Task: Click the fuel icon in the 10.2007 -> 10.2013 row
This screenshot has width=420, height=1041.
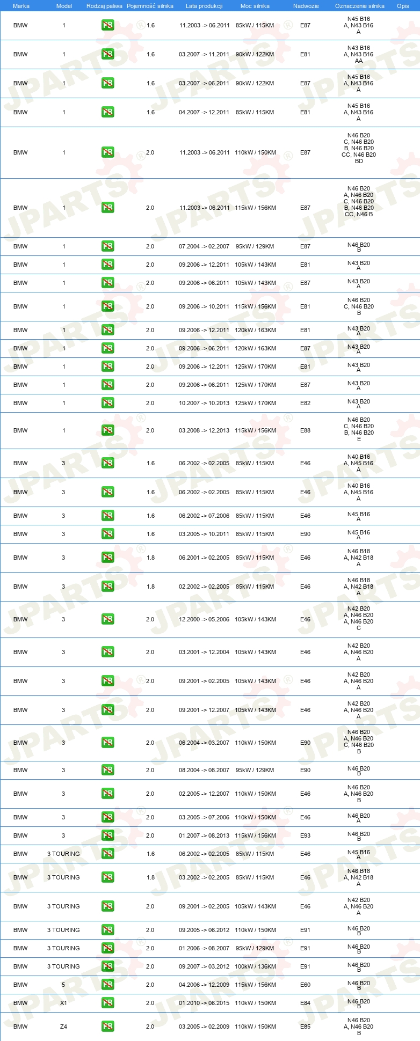Action: pos(108,403)
